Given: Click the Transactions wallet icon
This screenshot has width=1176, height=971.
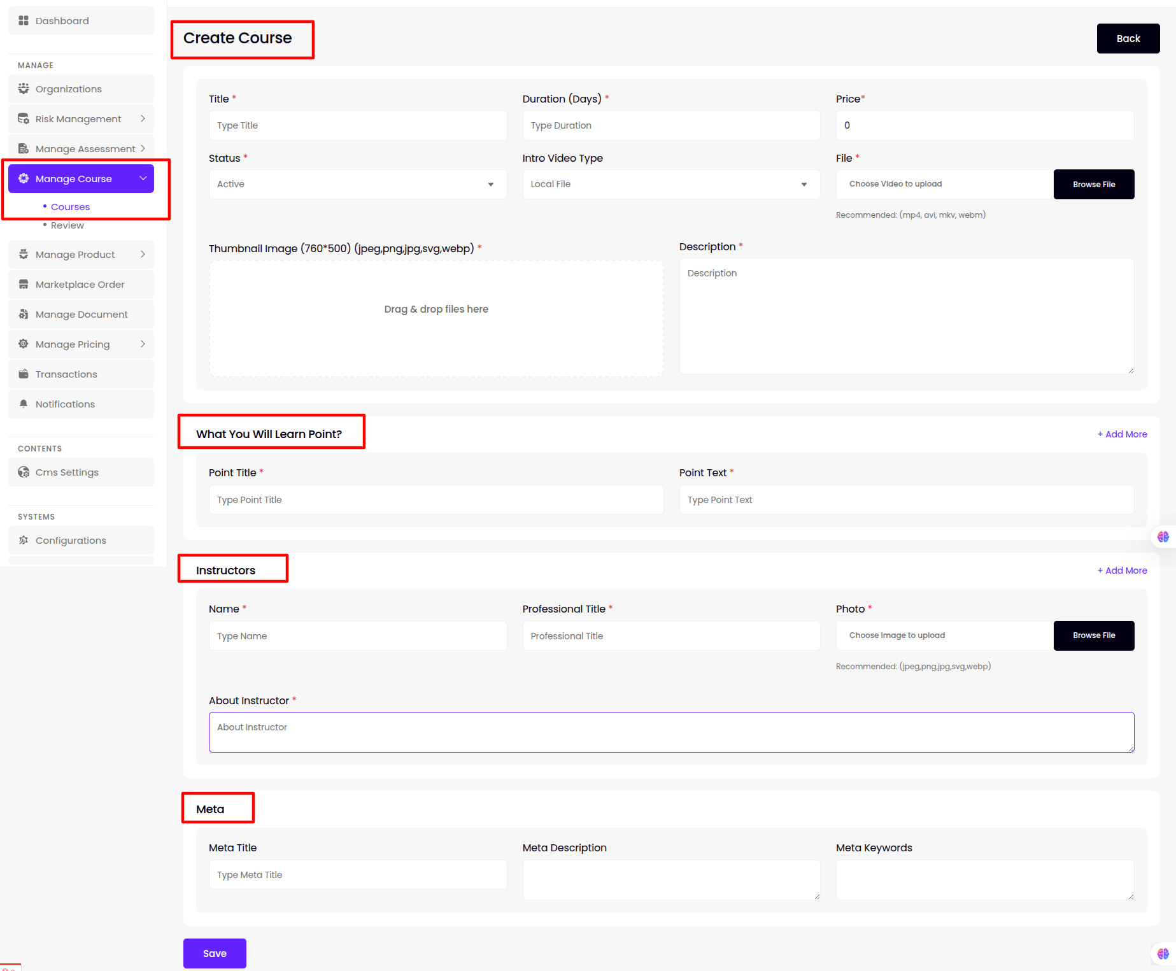Looking at the screenshot, I should (x=24, y=374).
